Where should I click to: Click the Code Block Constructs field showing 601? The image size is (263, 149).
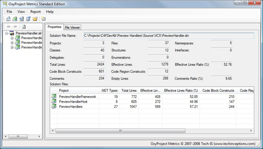pyautogui.click(x=94, y=72)
